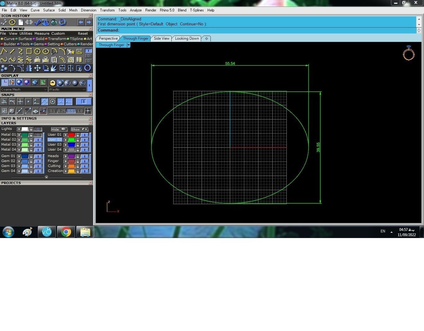Viewport: 424px width, 331px height.
Task: Go forward in Icon History with right arrow
Action: click(89, 22)
